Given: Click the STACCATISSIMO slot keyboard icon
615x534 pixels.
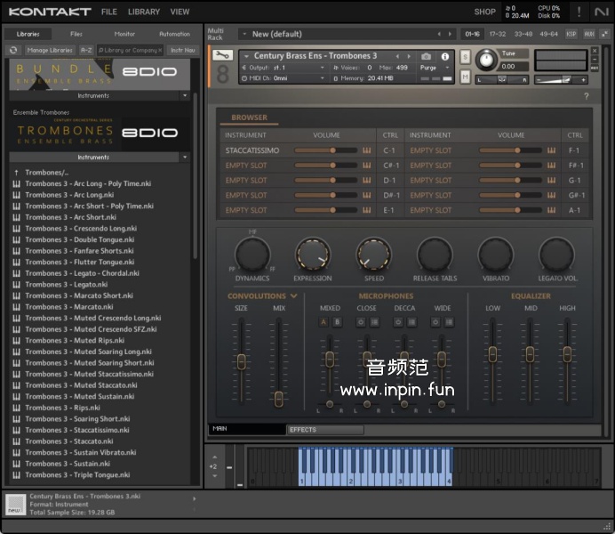Looking at the screenshot, I should [366, 150].
